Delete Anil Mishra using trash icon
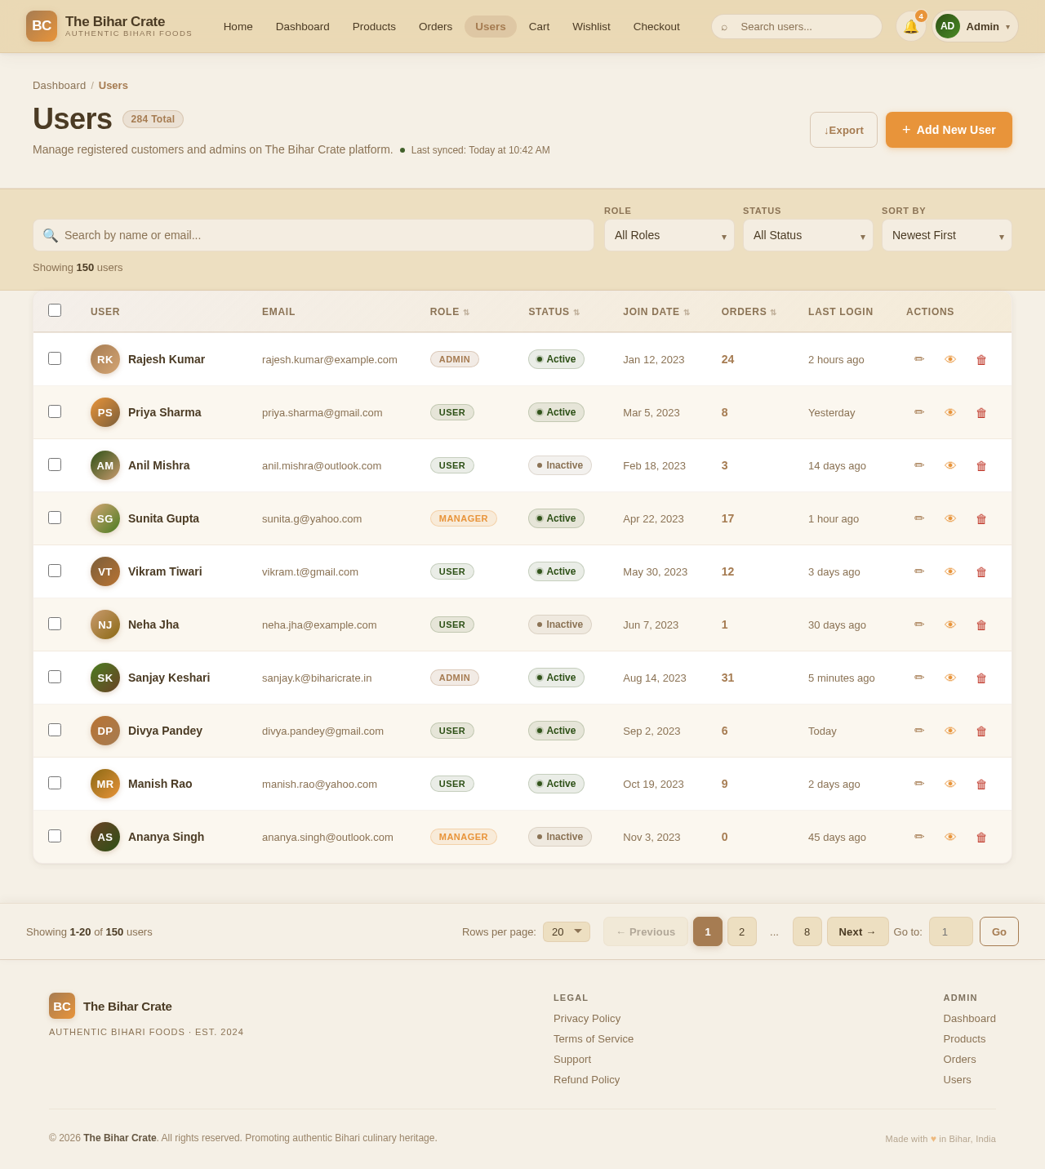1045x1169 pixels. pos(981,465)
